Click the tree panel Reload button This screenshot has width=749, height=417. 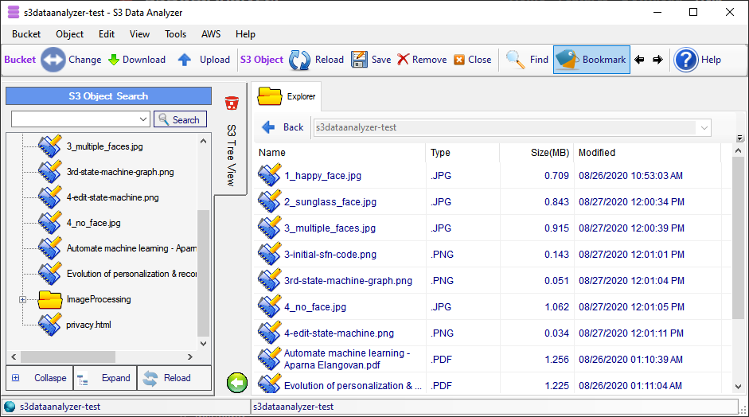click(x=174, y=378)
